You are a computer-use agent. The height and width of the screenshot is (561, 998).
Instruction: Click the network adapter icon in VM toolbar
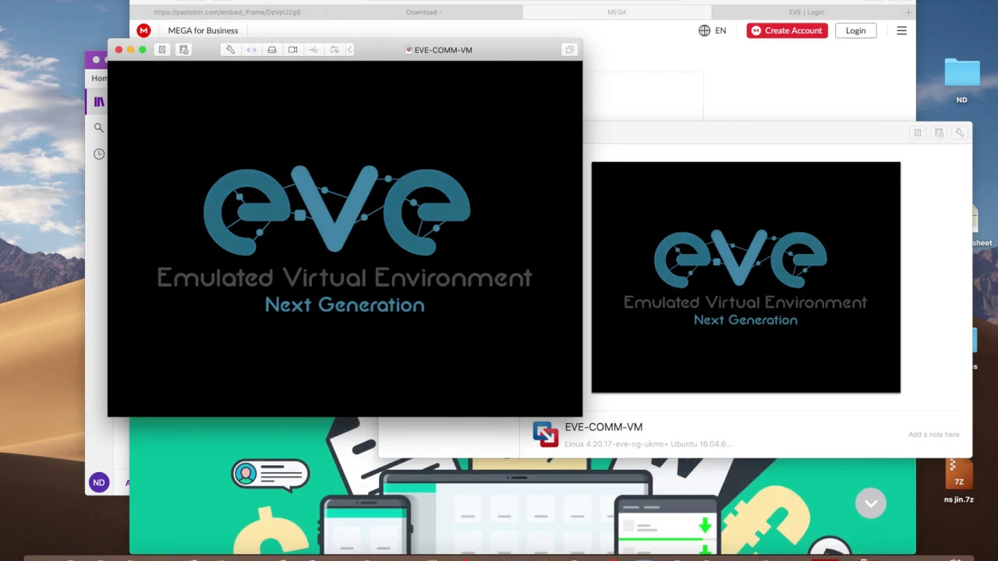(251, 50)
